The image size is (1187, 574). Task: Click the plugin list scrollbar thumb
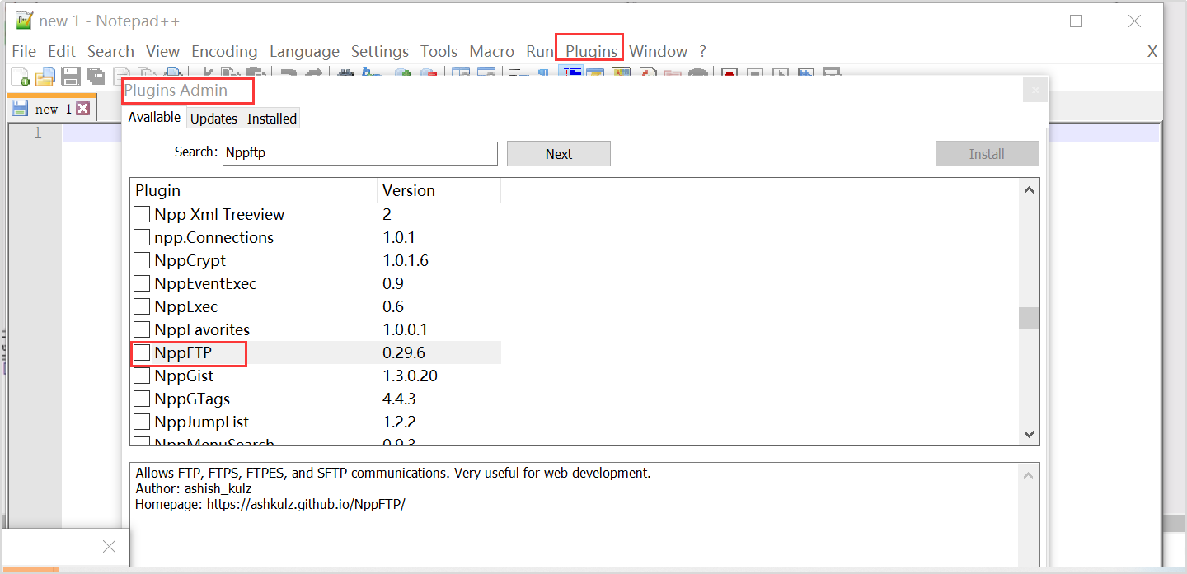[x=1029, y=318]
